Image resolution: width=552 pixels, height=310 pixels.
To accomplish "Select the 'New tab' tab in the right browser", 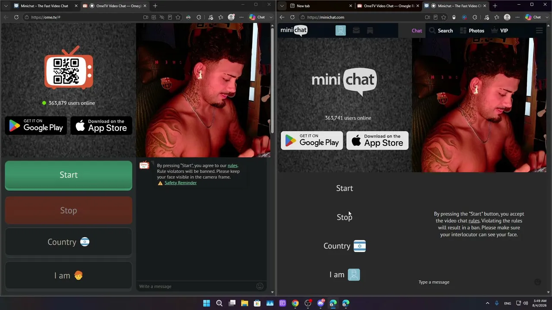I will click(x=321, y=6).
